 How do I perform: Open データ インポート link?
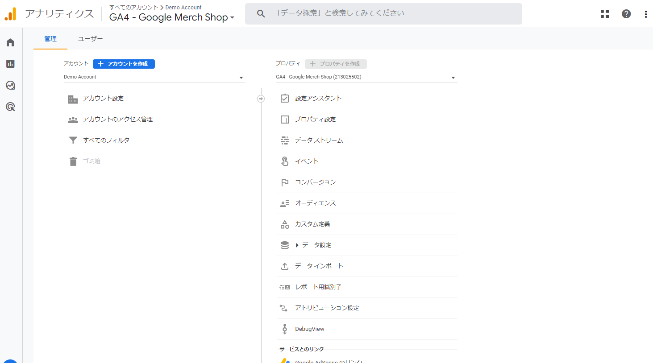[x=319, y=266]
